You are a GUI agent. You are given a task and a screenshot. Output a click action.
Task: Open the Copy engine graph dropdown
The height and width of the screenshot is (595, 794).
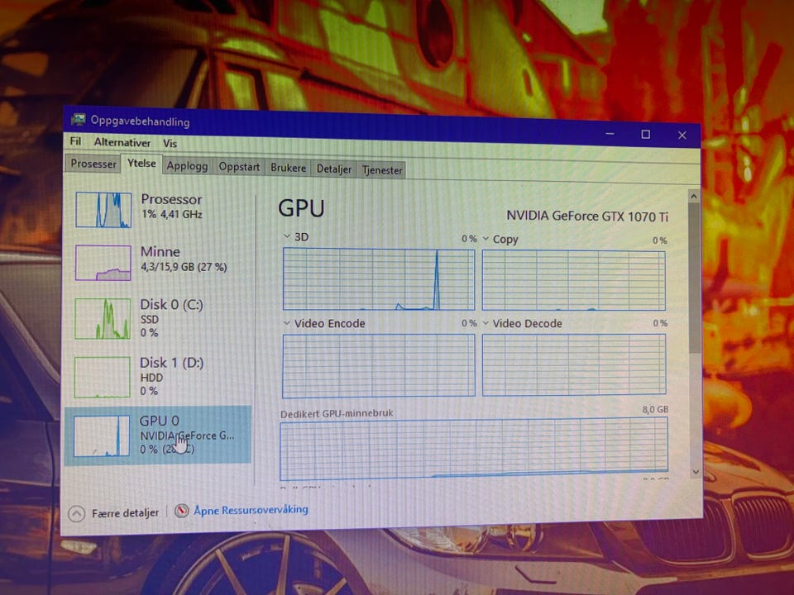tap(485, 238)
